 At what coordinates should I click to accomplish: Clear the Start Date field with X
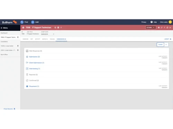pos(54,34)
